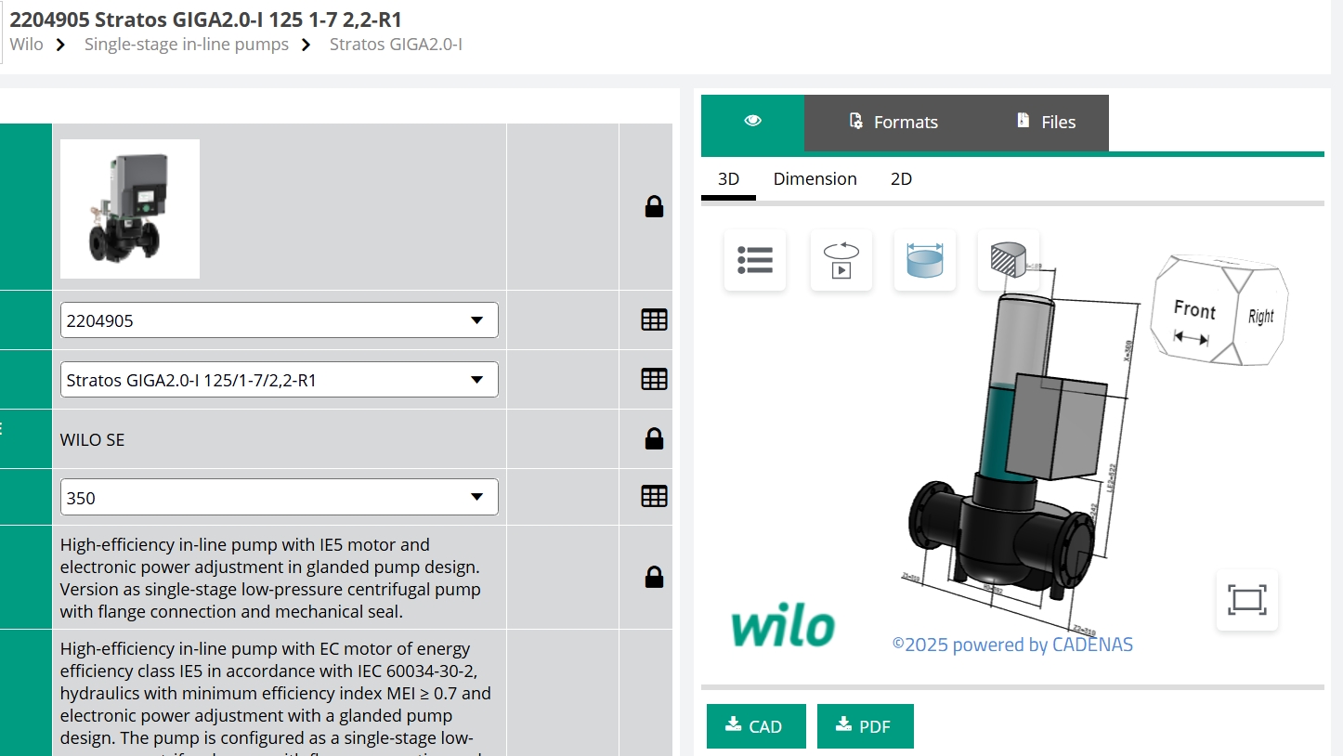Click the Right face of the view cube
Screen dimensions: 1343x756
coord(1260,317)
